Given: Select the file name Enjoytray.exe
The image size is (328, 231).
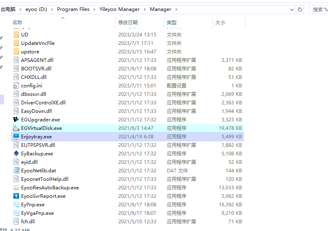Looking at the screenshot, I should point(36,136).
